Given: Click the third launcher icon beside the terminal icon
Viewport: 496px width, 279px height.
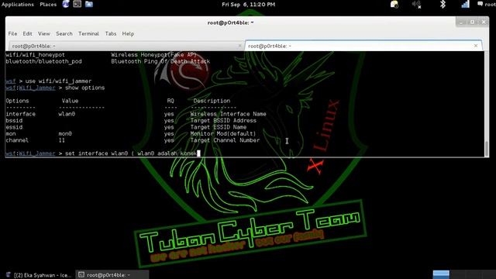Looking at the screenshot, I should coord(89,4).
